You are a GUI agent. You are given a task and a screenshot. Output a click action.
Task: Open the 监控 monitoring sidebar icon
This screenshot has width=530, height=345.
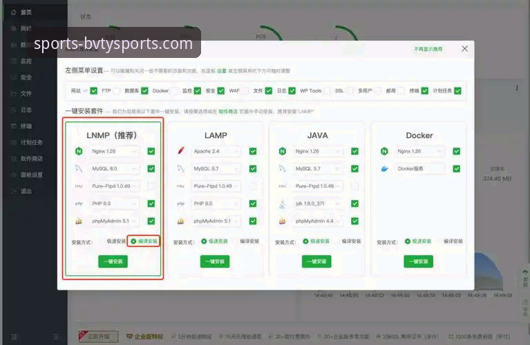[14, 61]
